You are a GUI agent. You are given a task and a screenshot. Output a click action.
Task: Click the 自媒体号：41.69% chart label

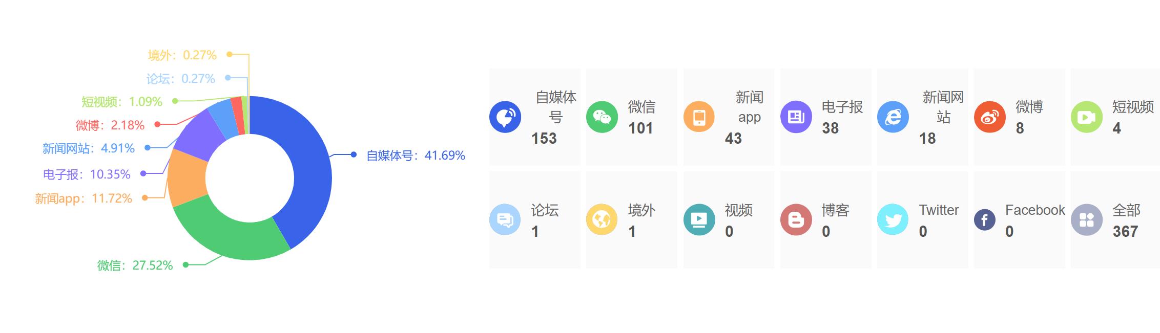[416, 156]
